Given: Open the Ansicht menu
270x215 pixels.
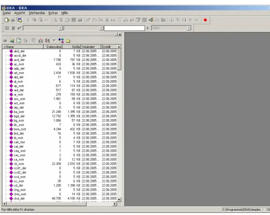Looking at the screenshot, I should 19,13.
